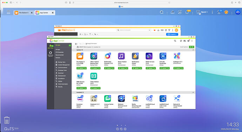The width and height of the screenshot is (242, 132).
Task: Click the green All install updates button
Action: (x=191, y=47)
